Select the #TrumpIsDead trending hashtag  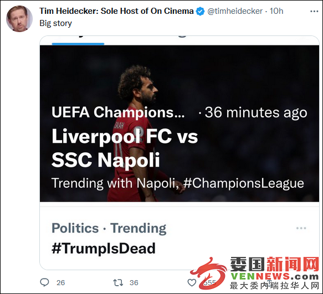coord(104,248)
